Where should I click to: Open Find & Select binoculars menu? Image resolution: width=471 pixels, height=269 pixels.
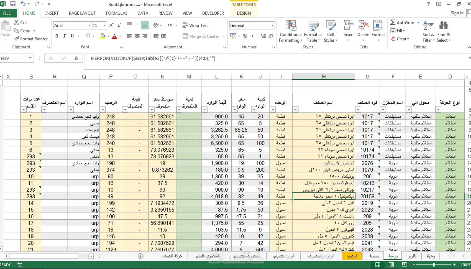pos(444,31)
